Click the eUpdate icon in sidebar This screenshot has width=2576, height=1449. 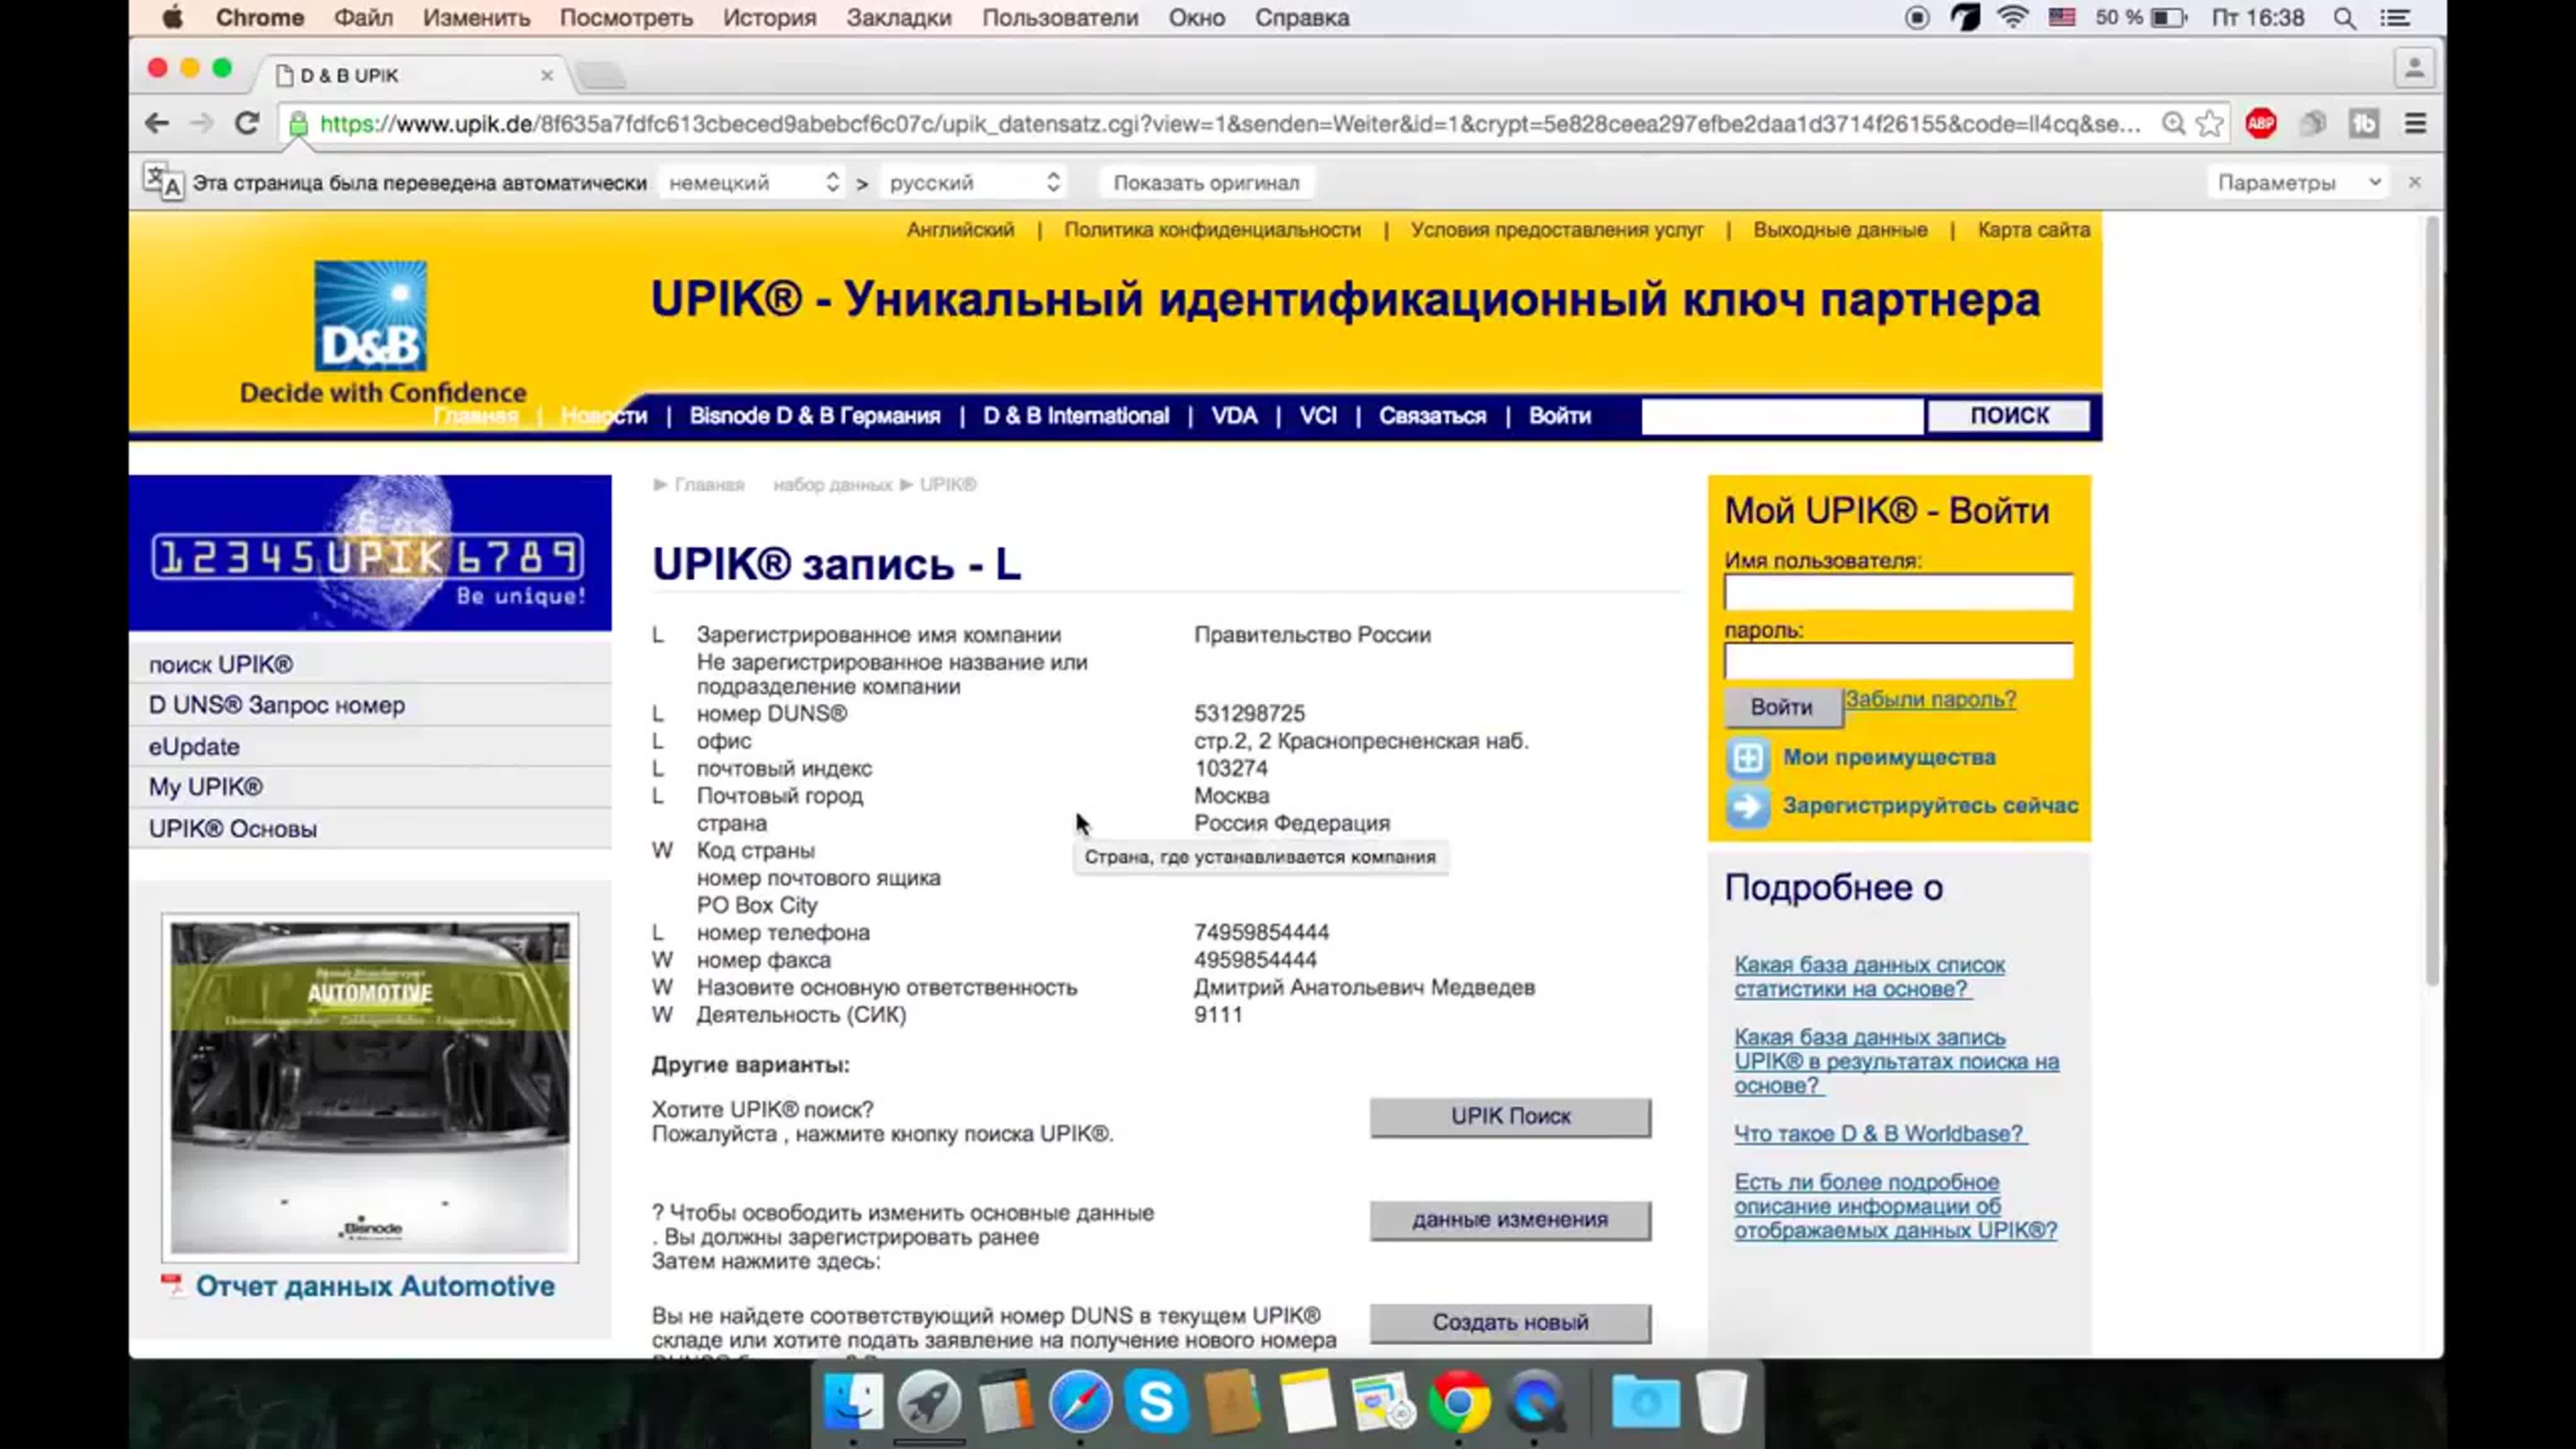point(194,745)
